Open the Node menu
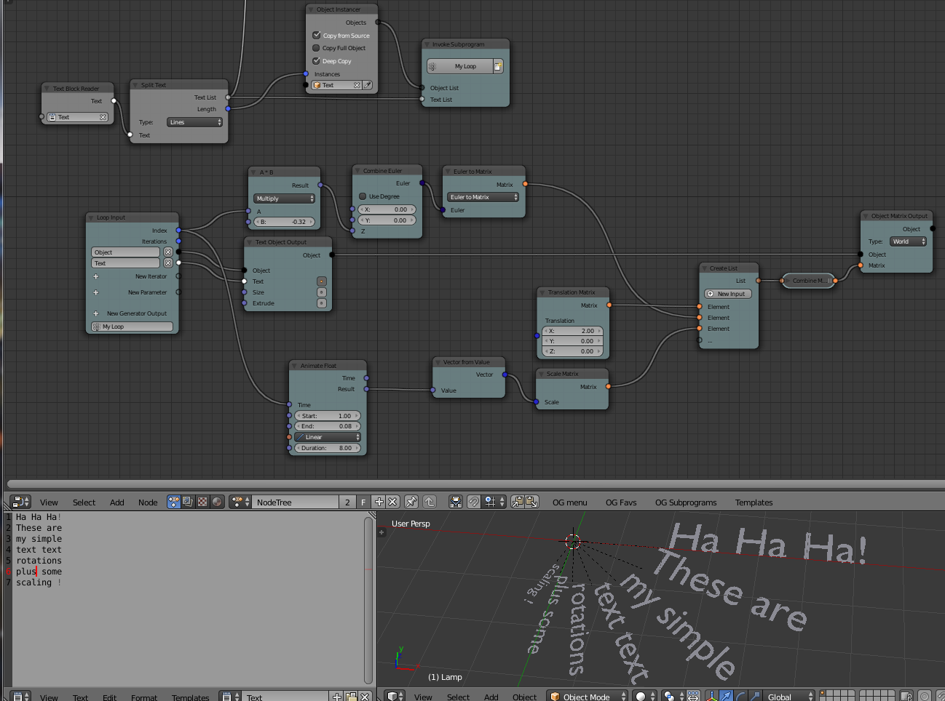 [148, 502]
